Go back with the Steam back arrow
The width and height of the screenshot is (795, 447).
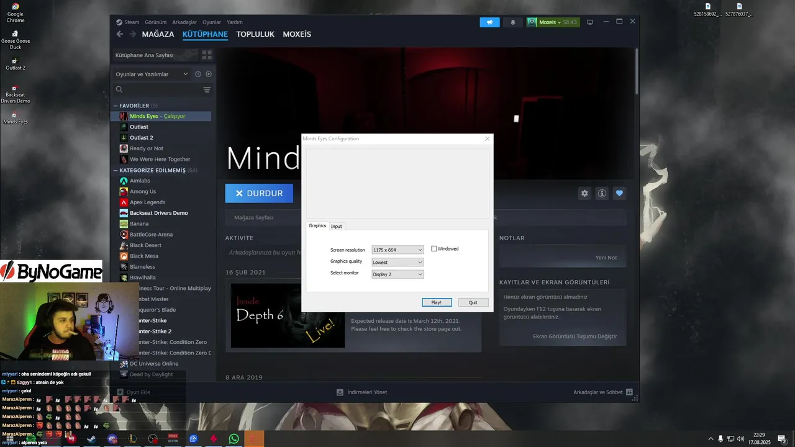120,34
